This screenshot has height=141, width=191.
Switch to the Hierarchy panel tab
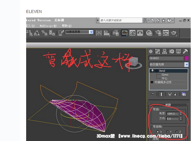tap(165, 51)
